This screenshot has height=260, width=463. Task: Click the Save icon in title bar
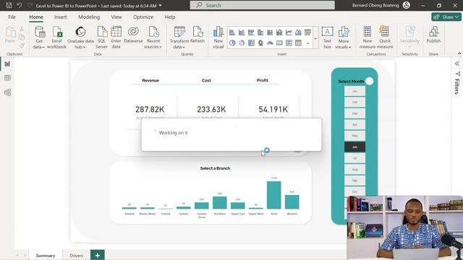click(x=9, y=5)
